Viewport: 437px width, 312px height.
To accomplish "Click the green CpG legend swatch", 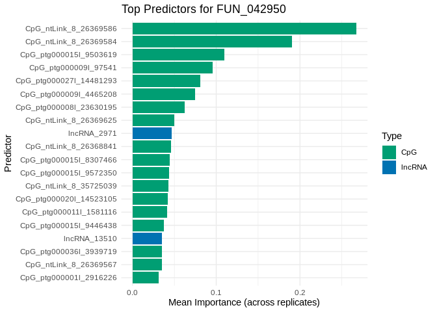I will 389,152.
